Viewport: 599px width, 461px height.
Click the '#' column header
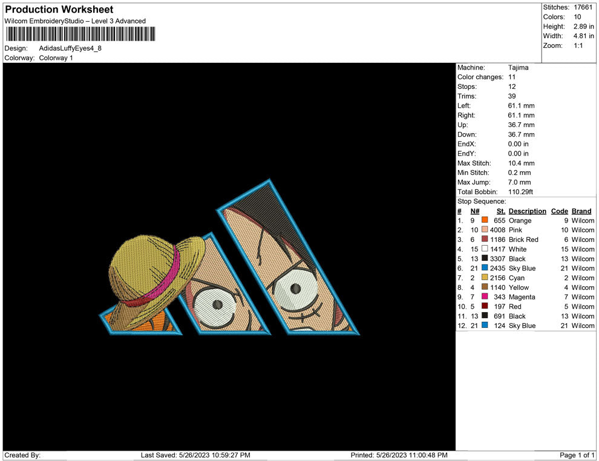pos(460,211)
